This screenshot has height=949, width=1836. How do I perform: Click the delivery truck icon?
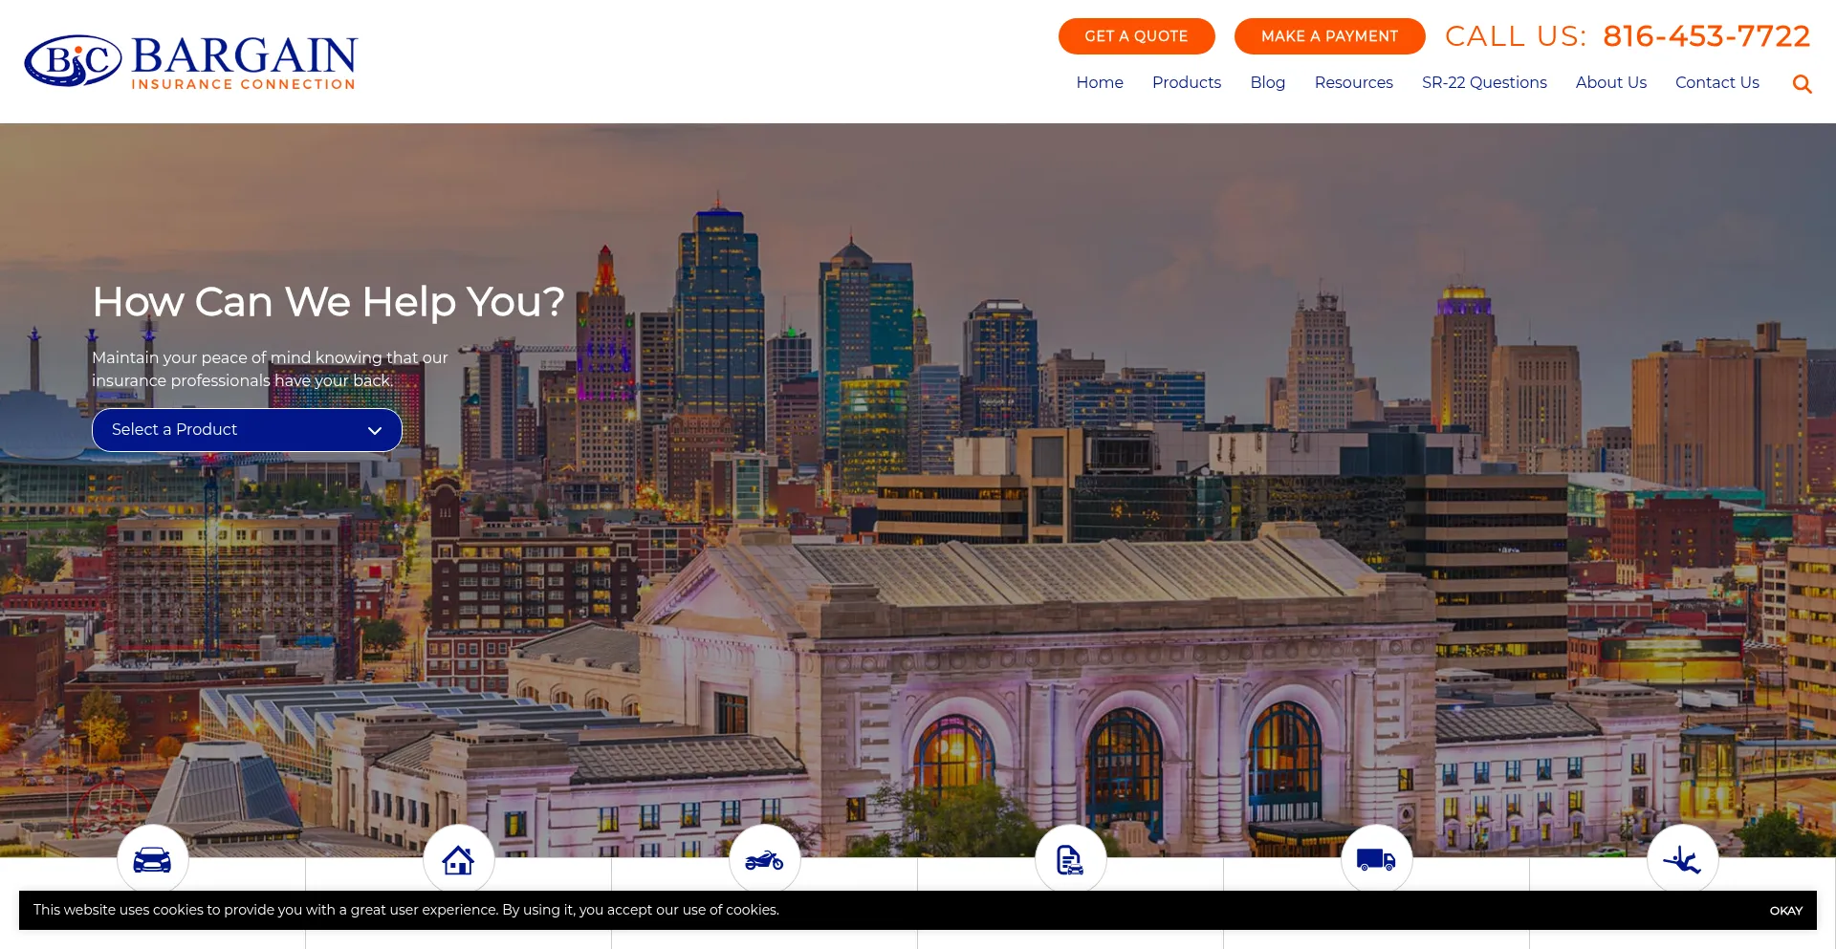tap(1376, 860)
